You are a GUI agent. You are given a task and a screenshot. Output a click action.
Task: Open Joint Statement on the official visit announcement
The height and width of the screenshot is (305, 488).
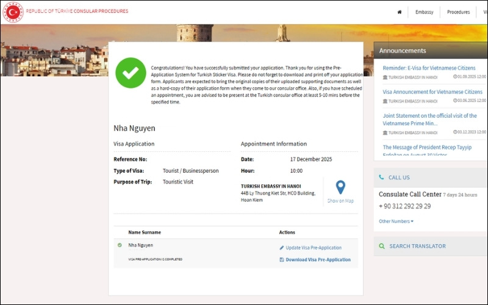pos(429,120)
